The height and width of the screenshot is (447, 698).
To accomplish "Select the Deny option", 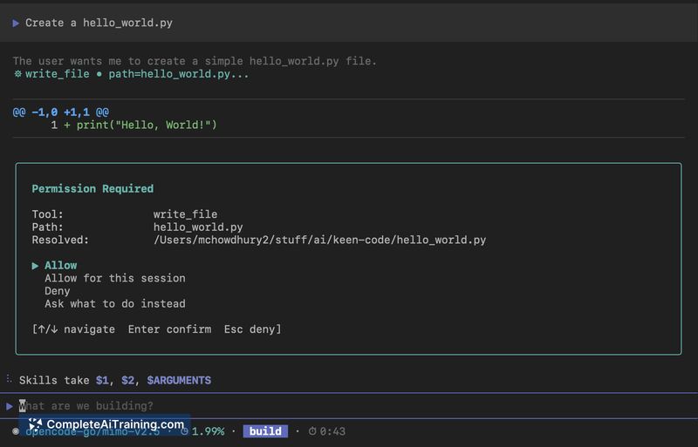I will click(x=57, y=291).
